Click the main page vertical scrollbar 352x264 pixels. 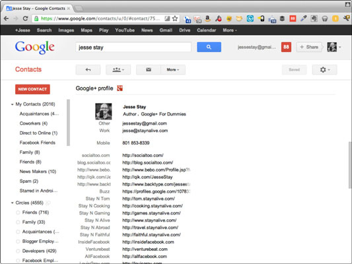350,165
